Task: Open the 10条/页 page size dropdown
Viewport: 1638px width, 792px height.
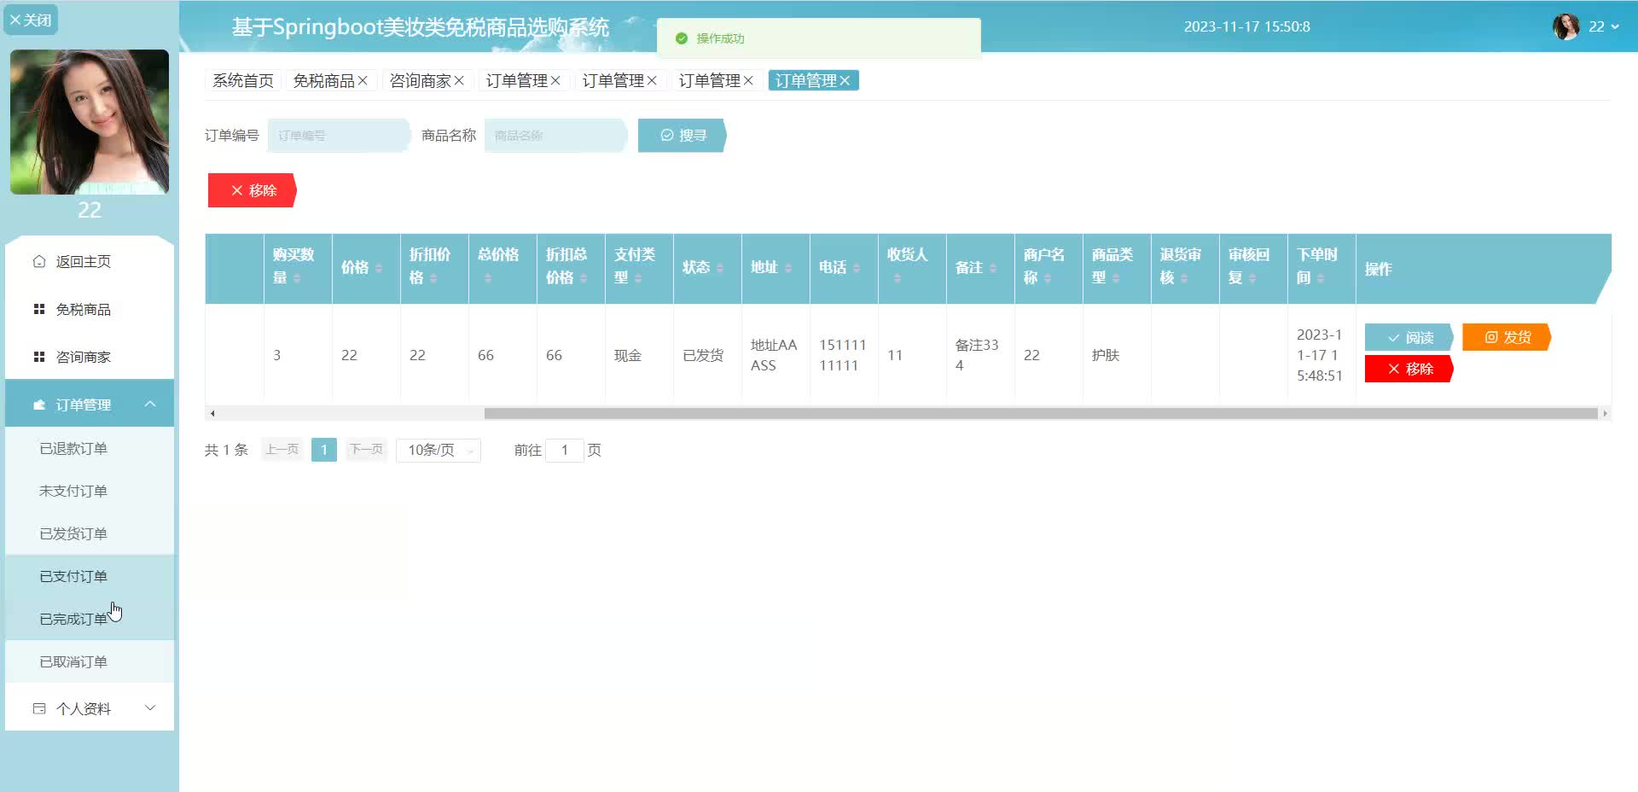Action: [439, 450]
